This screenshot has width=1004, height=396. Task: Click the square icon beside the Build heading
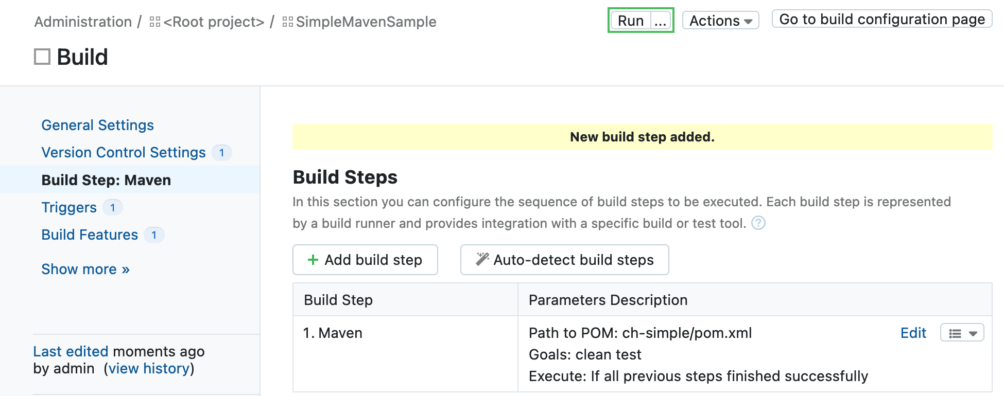[42, 56]
